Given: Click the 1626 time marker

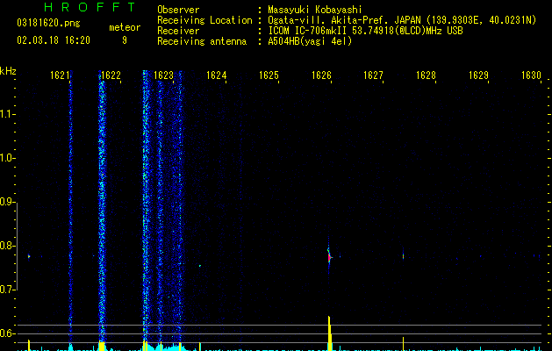Looking at the screenshot, I should [321, 75].
